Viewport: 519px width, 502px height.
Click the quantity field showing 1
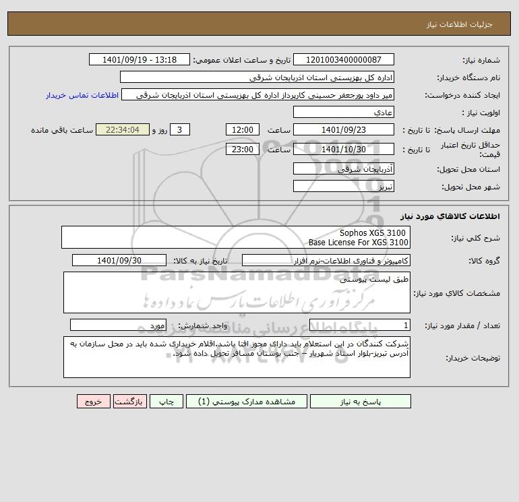360,325
